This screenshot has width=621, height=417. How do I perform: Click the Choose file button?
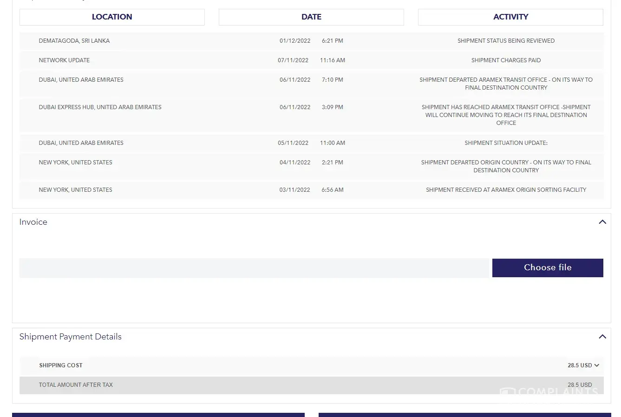[x=547, y=268]
